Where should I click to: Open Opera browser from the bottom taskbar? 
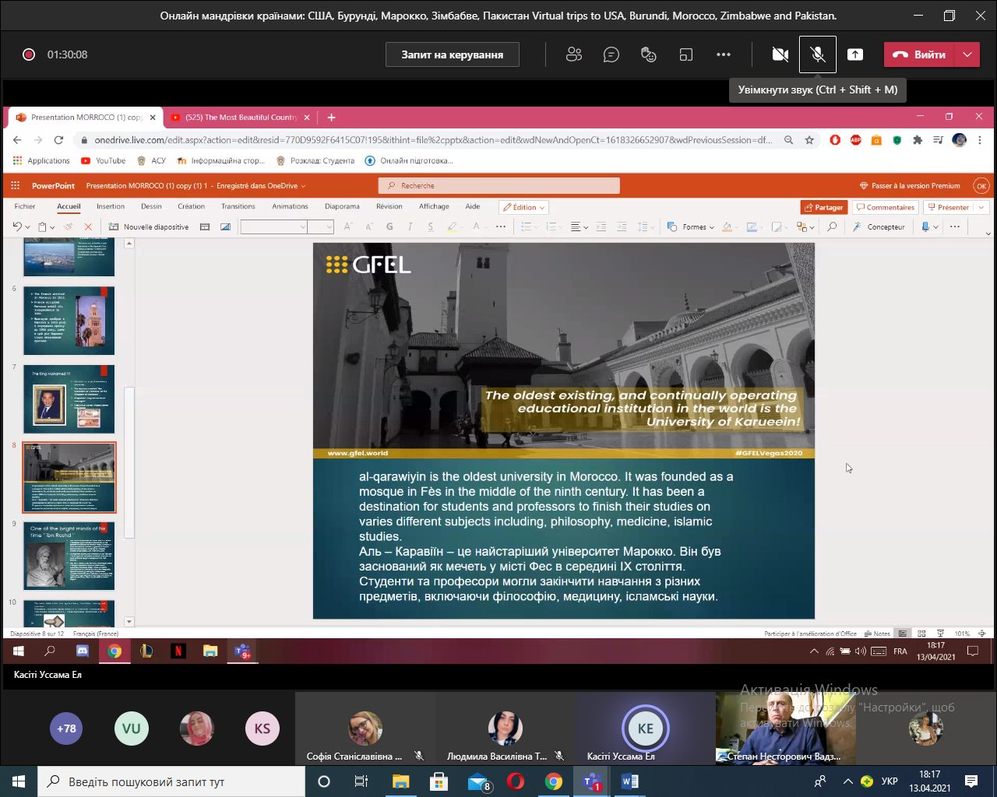(x=516, y=781)
